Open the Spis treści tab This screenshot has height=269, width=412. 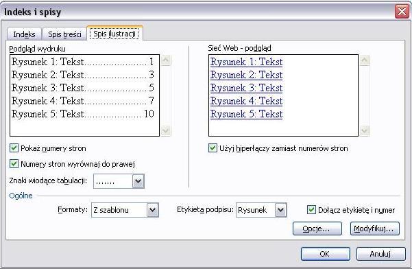pos(64,34)
